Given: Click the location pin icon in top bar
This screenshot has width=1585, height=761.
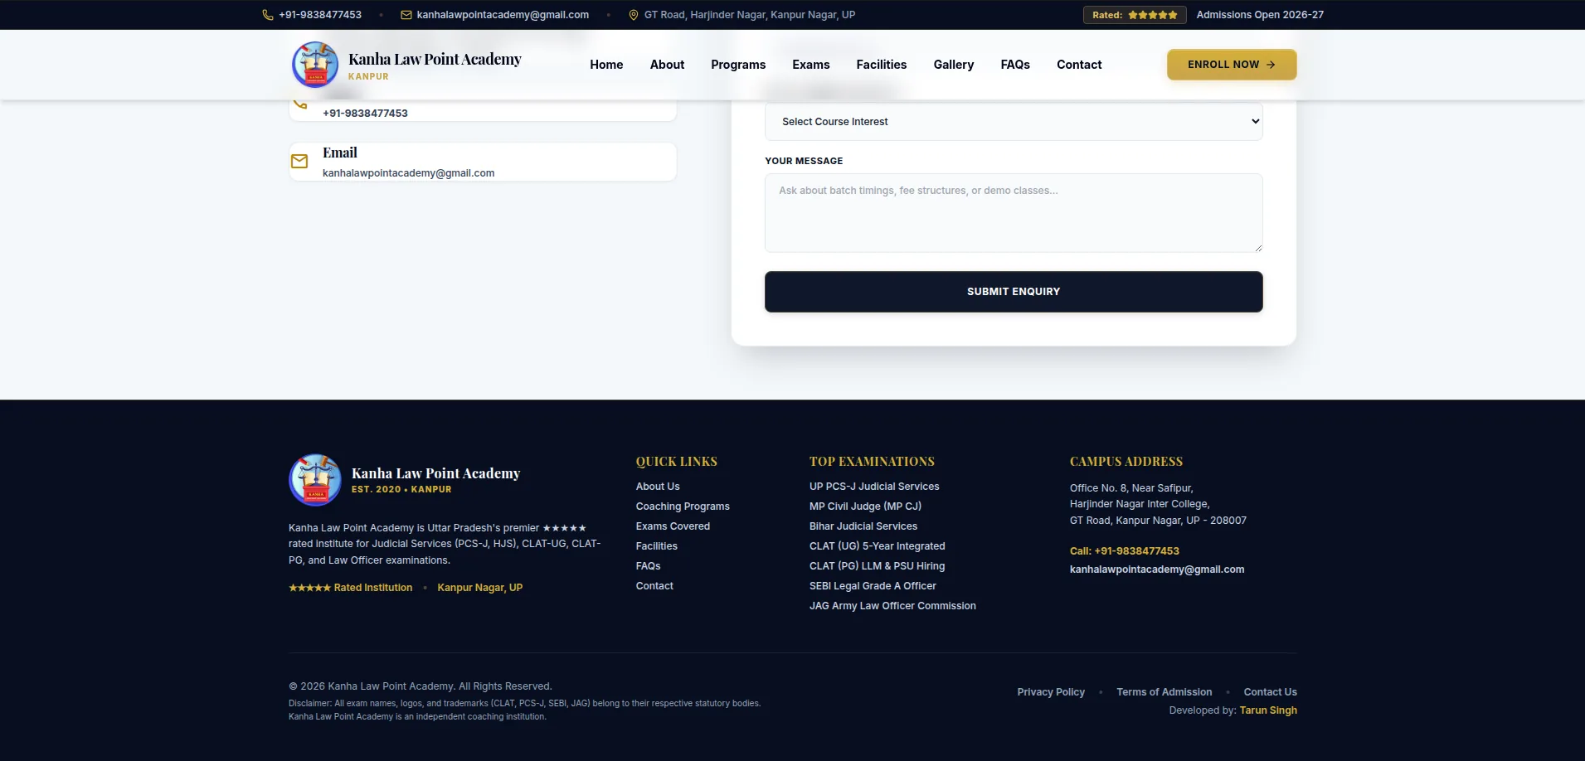Looking at the screenshot, I should pos(634,15).
